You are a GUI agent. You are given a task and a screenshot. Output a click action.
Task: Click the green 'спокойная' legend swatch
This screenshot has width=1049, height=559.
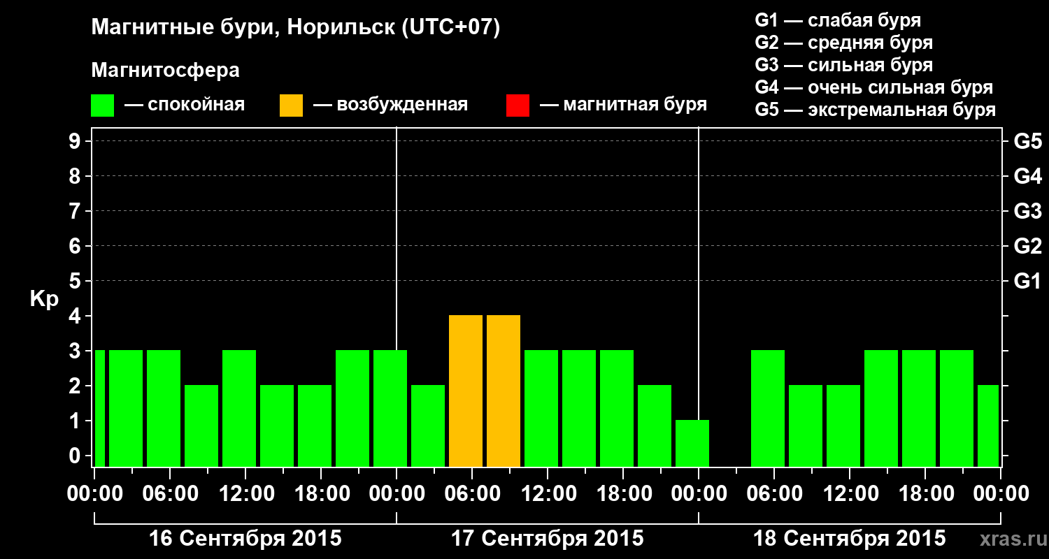coord(103,106)
